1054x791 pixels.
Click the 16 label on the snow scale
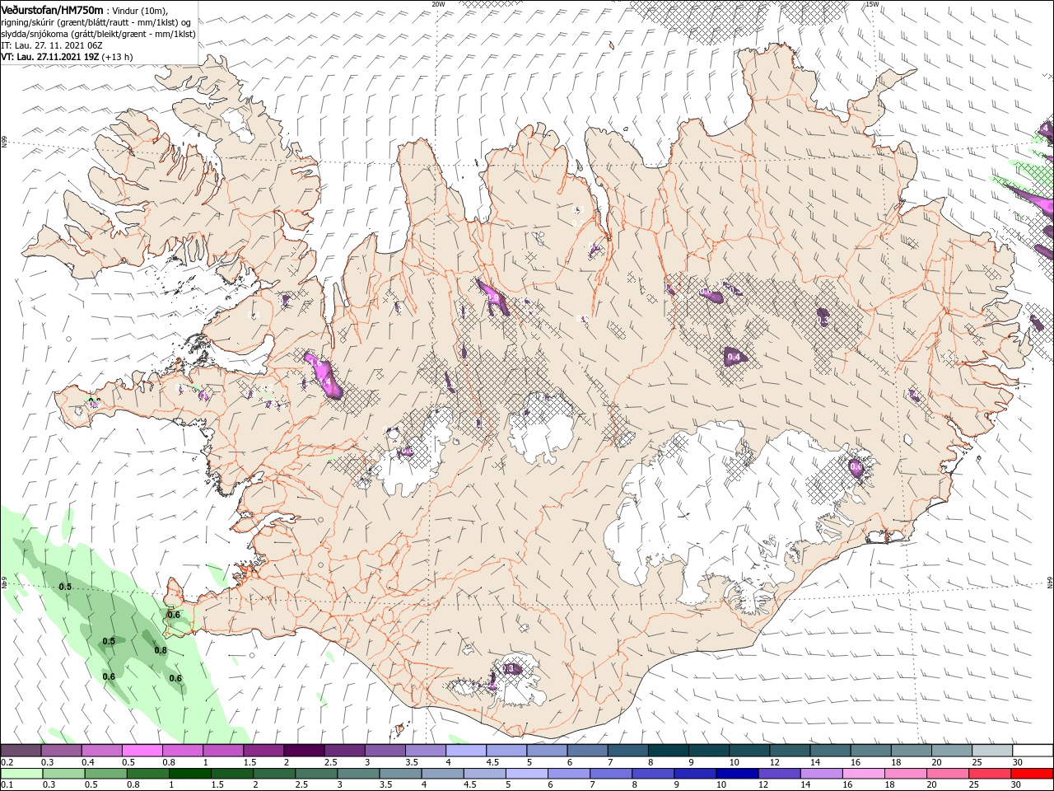click(856, 762)
